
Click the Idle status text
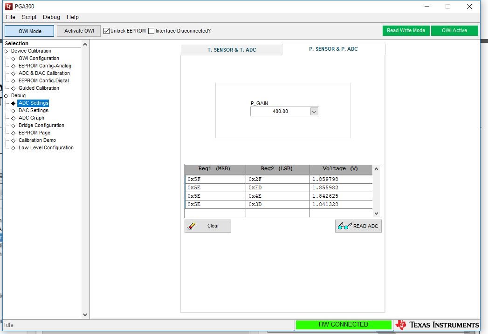(x=9, y=325)
